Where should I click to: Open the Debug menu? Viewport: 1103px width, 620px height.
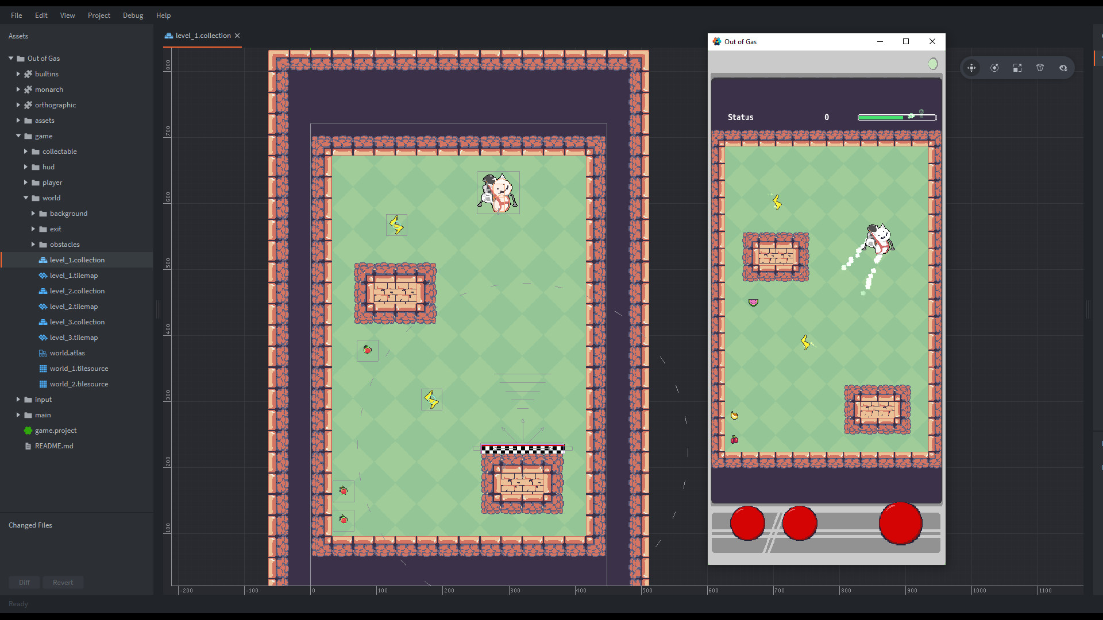(133, 15)
